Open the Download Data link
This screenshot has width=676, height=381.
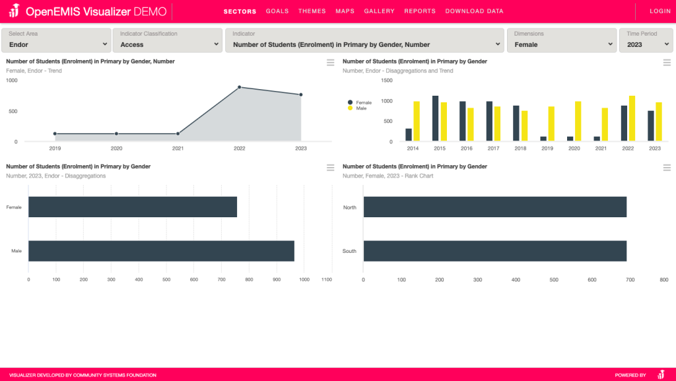[474, 11]
